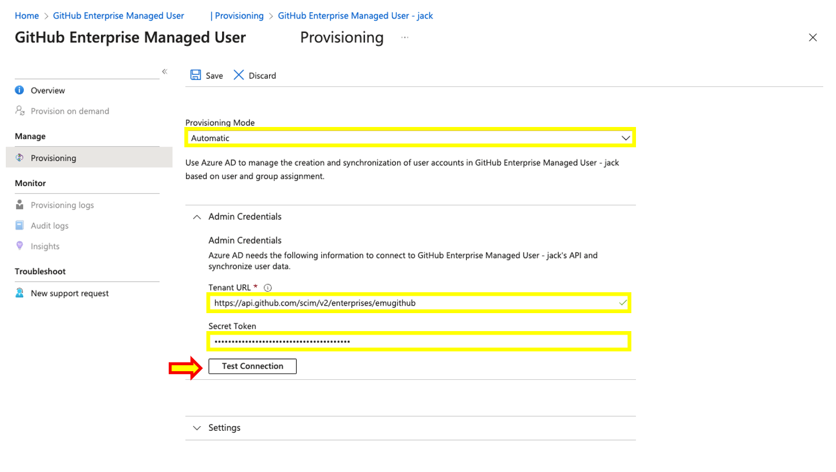Click the Save button label
The width and height of the screenshot is (836, 472).
[x=215, y=75]
